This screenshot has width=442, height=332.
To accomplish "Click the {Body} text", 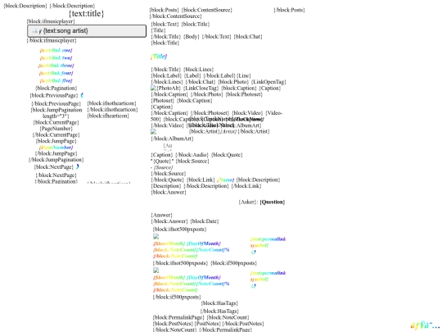I will click(x=192, y=37).
